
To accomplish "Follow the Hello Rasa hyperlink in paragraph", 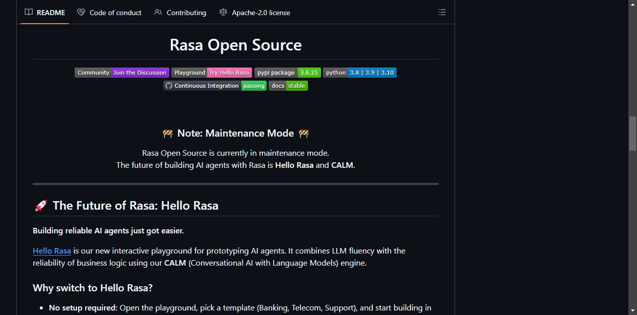I will click(x=52, y=250).
